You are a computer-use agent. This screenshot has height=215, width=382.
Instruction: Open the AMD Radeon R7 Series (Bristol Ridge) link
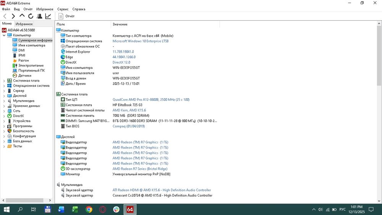tap(140, 169)
